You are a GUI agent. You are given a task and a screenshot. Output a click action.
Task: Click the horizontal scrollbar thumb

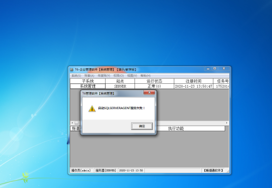[x=77, y=123]
